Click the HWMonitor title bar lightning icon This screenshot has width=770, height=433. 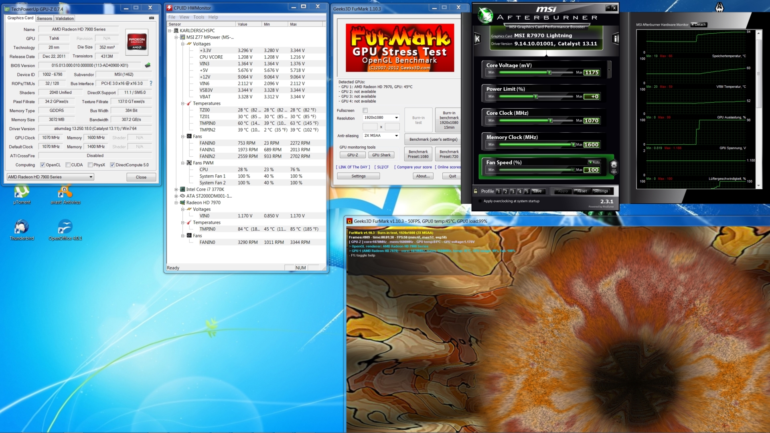pyautogui.click(x=170, y=8)
